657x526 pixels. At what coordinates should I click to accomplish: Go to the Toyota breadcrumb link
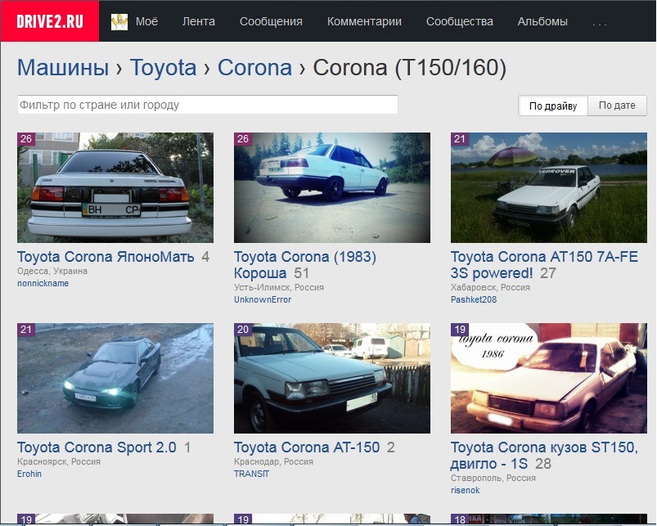tap(163, 67)
